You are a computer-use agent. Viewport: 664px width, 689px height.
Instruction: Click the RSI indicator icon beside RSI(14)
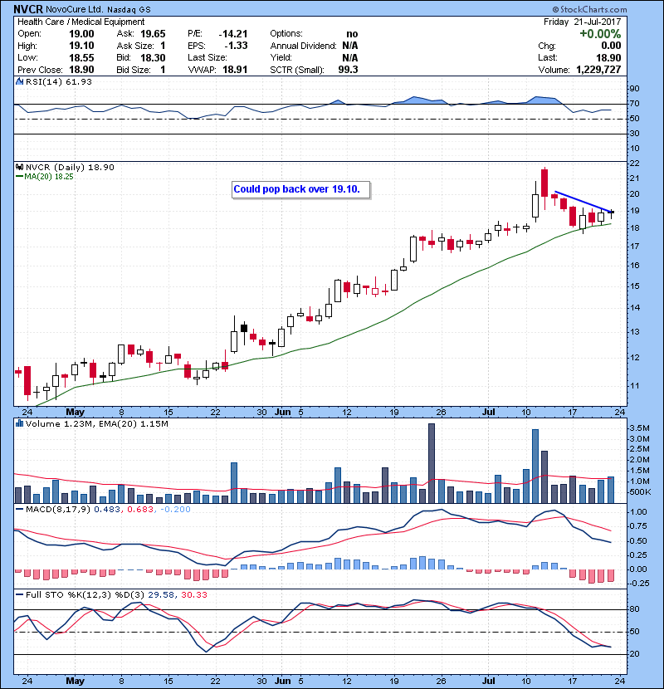[x=19, y=81]
